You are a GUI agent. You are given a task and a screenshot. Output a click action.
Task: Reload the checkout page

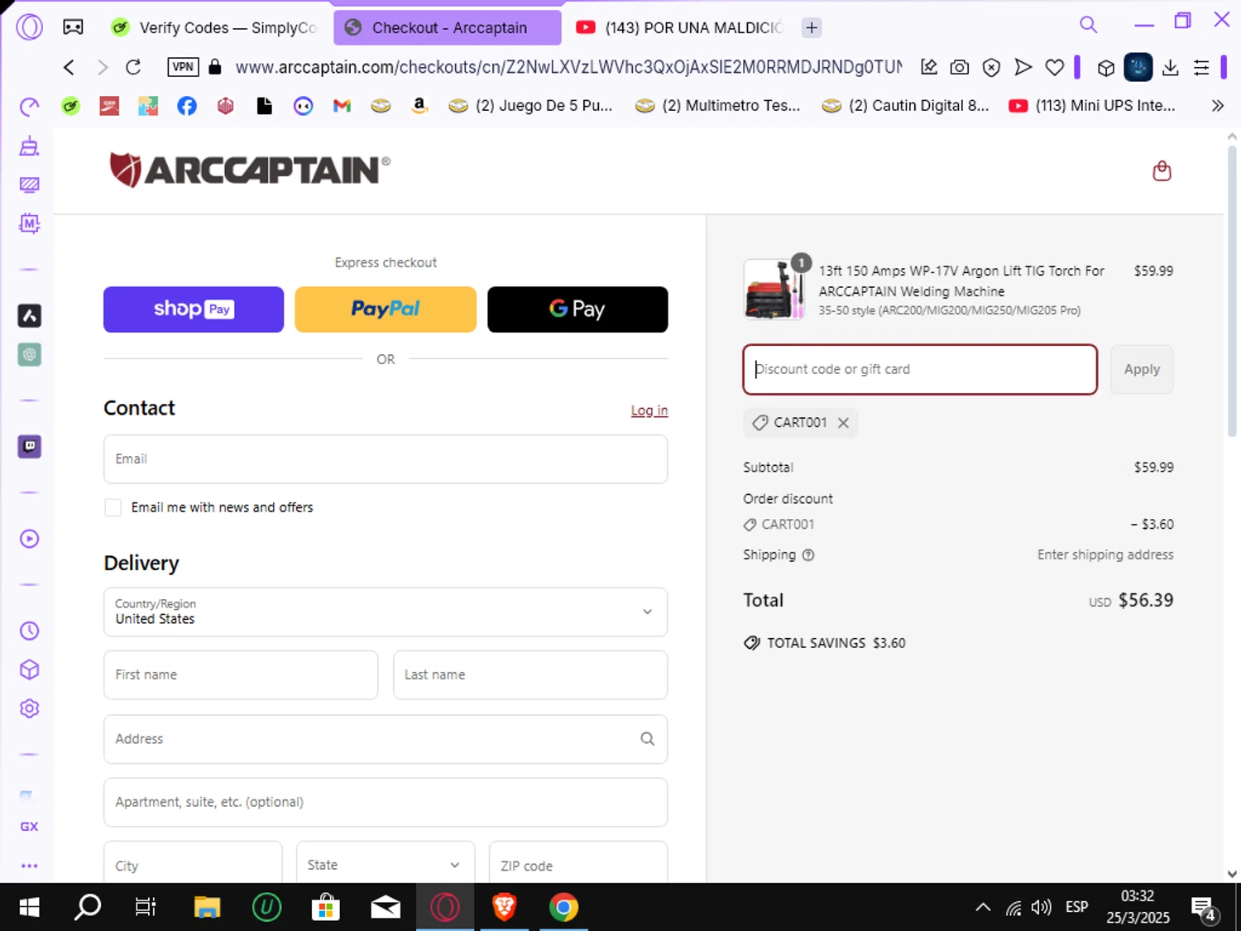pyautogui.click(x=133, y=67)
